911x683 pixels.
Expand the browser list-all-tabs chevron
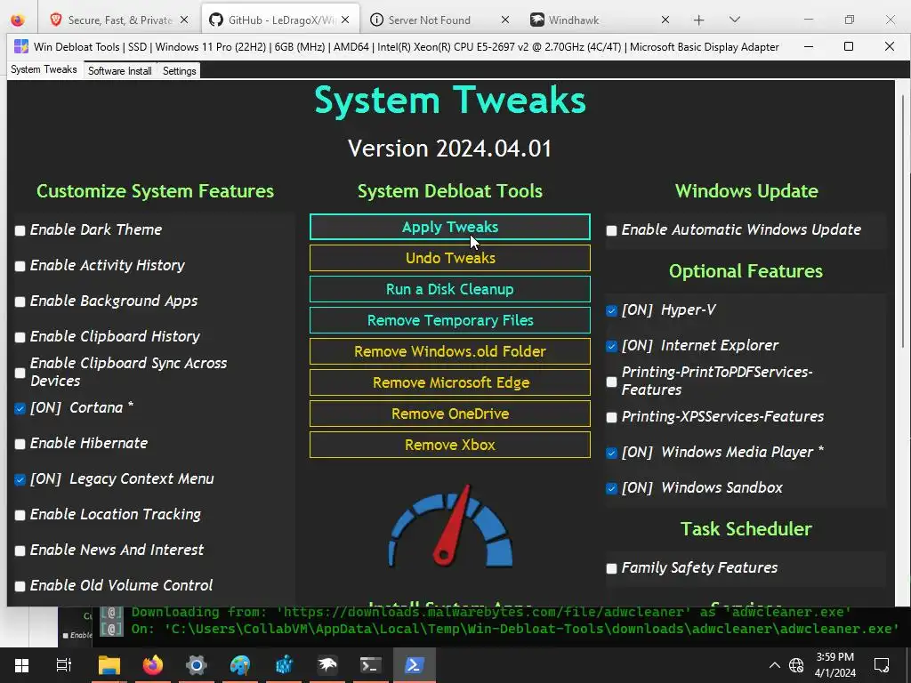pos(734,20)
